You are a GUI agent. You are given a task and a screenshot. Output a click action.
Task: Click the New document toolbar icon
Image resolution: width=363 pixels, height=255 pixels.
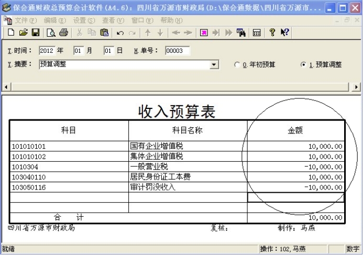(x=11, y=32)
